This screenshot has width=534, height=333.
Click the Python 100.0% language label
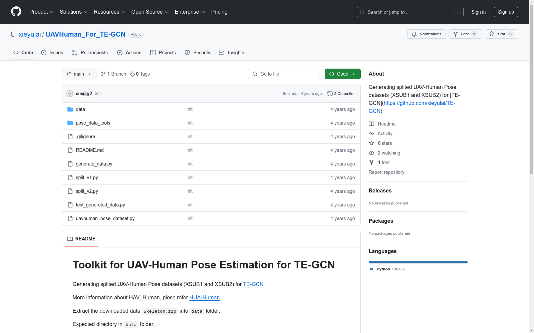click(391, 269)
